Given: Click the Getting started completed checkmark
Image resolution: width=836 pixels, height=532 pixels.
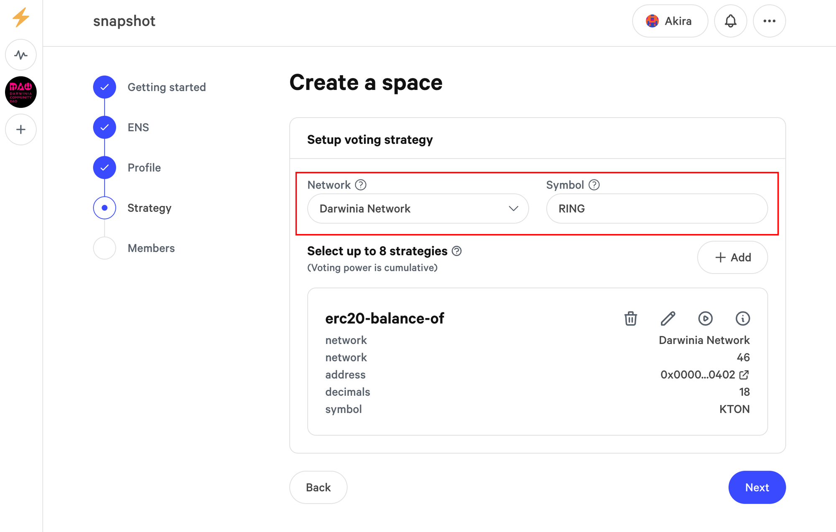Looking at the screenshot, I should (x=105, y=87).
